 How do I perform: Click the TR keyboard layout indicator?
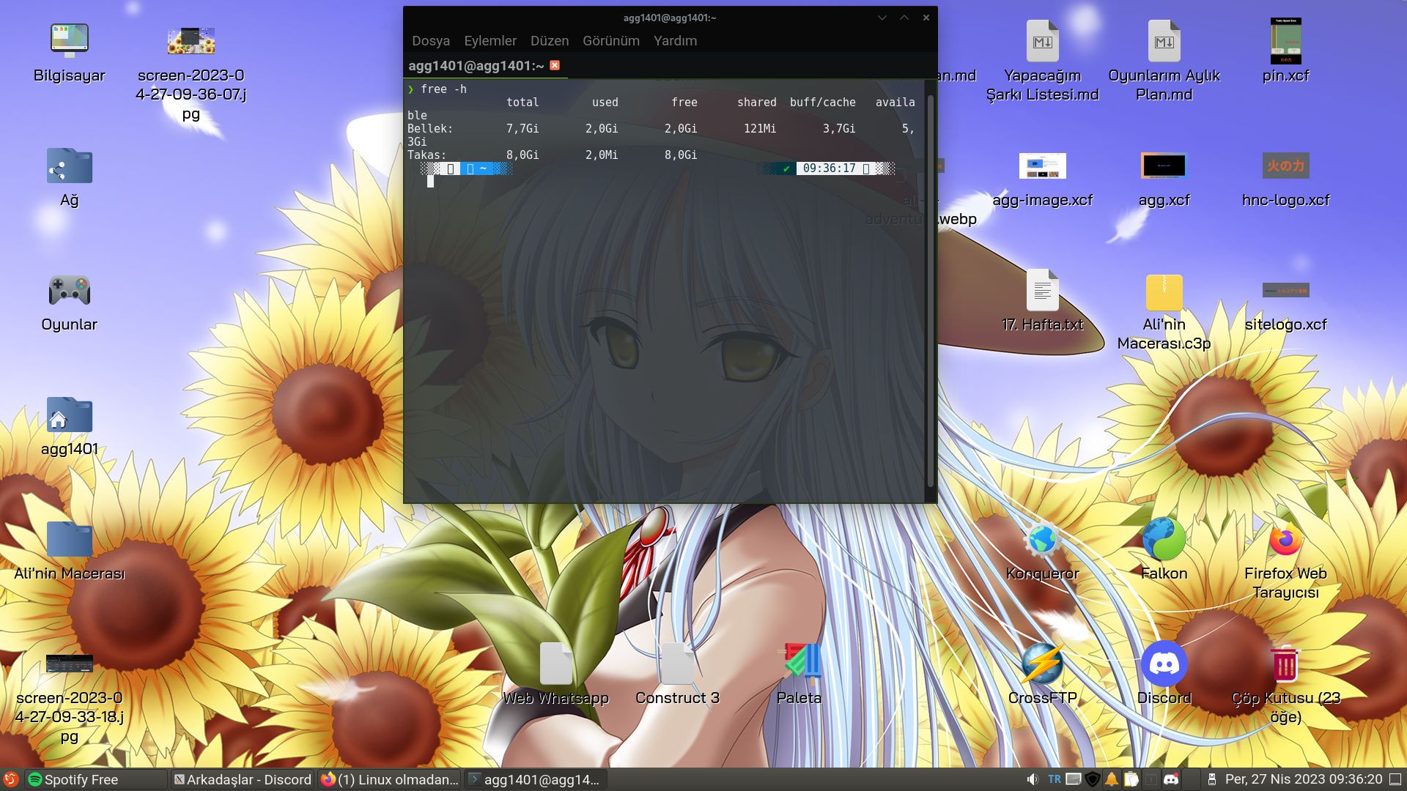[1054, 779]
